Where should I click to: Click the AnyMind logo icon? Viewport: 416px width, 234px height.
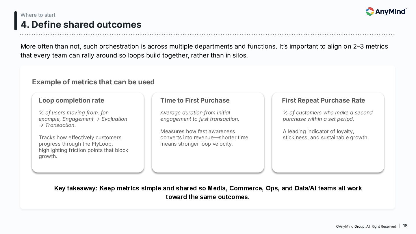(x=370, y=12)
